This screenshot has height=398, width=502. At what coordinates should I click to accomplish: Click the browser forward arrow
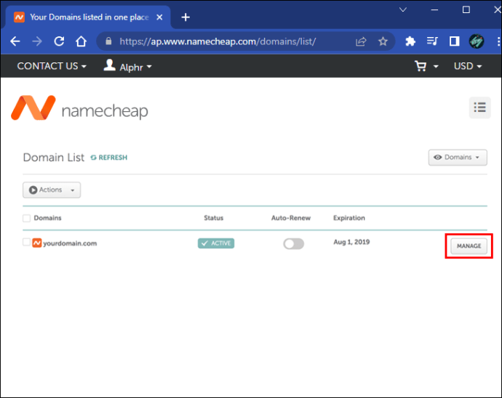coord(37,41)
